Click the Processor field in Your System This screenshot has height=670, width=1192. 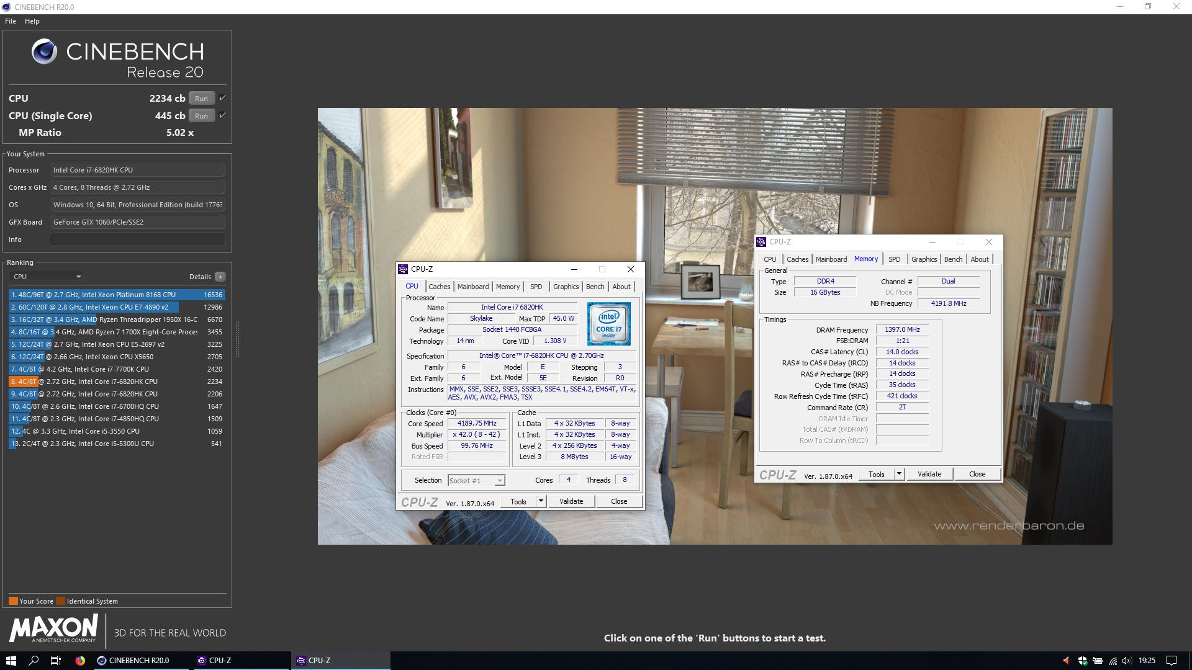(138, 170)
